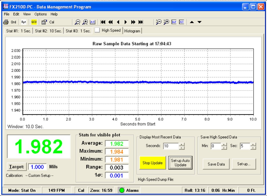Viewport: 267px width, 196px height.
Task: Increase the Seconds value with up spinner
Action: [182, 144]
